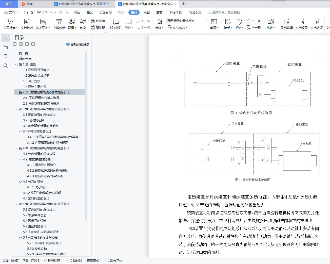This screenshot has height=264, width=330.
Task: Click the print icon in quick toolbar
Action: (39, 12)
